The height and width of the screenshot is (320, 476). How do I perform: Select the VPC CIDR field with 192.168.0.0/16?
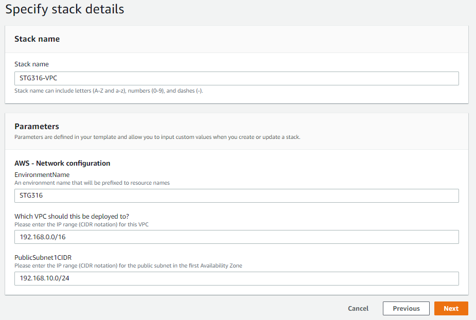[237, 237]
